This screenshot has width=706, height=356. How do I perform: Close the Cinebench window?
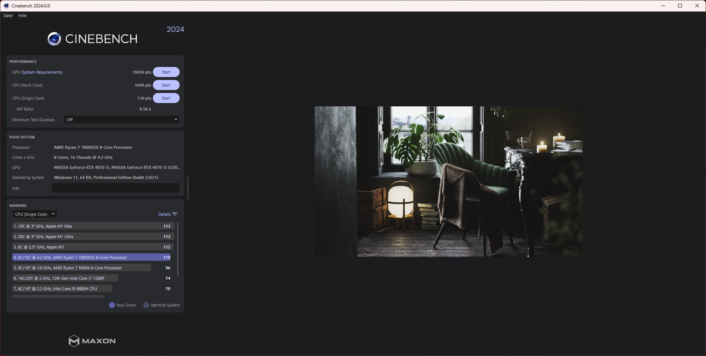697,6
